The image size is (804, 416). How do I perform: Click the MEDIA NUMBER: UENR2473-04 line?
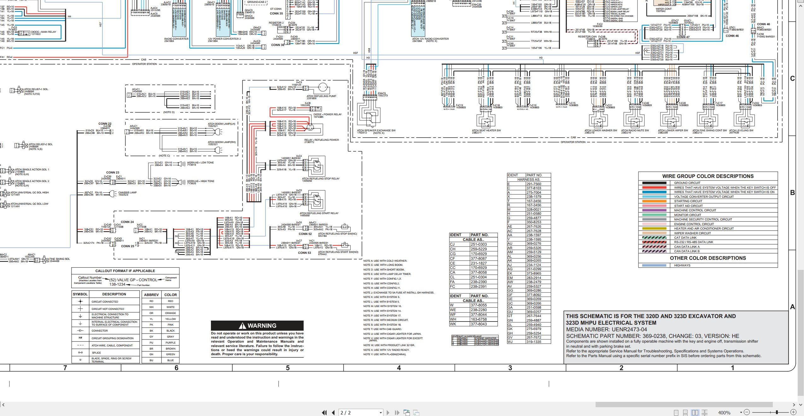click(606, 329)
